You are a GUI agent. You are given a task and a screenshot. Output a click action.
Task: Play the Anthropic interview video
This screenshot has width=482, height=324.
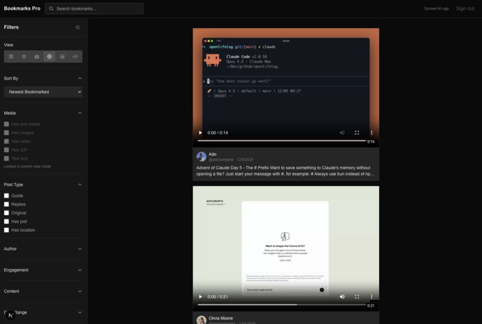coord(200,297)
